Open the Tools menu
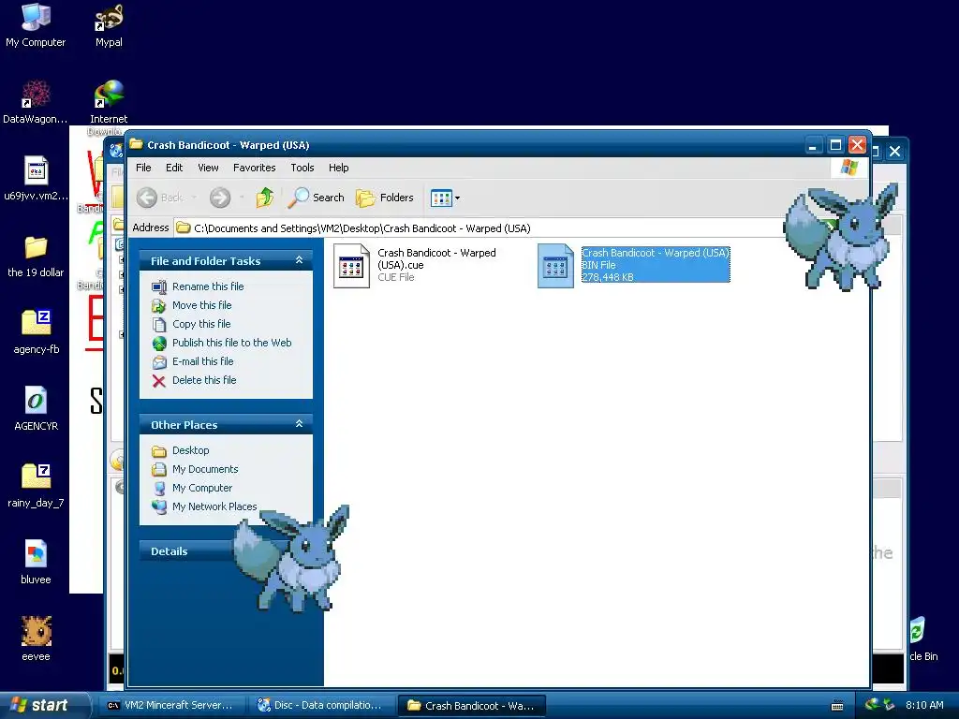 pos(302,168)
